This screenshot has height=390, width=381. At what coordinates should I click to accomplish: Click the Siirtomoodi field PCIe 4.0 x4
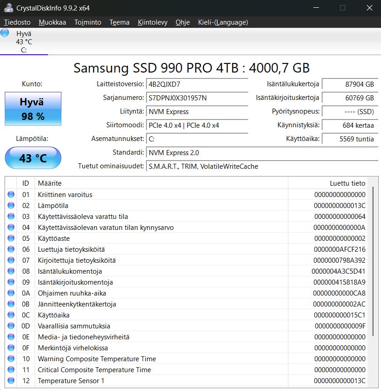click(x=197, y=125)
